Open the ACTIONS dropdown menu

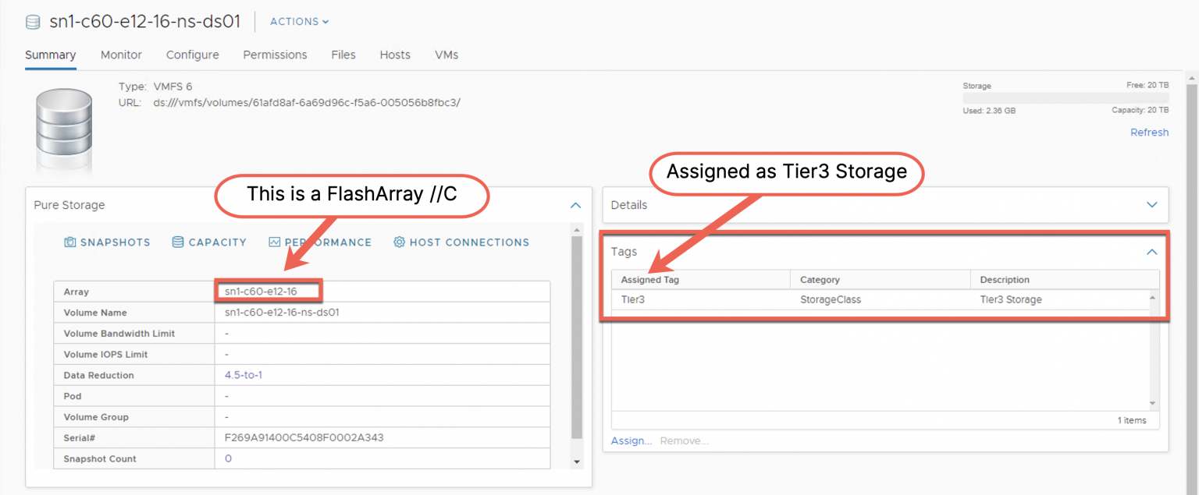(x=299, y=22)
